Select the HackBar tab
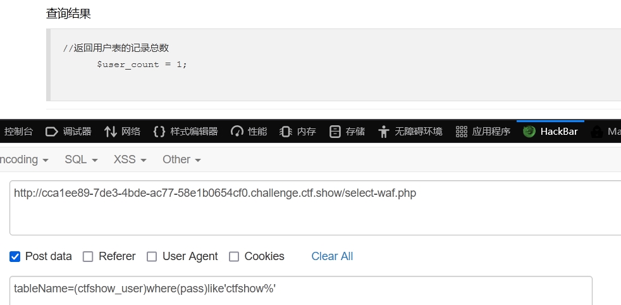This screenshot has width=621, height=305. point(551,132)
